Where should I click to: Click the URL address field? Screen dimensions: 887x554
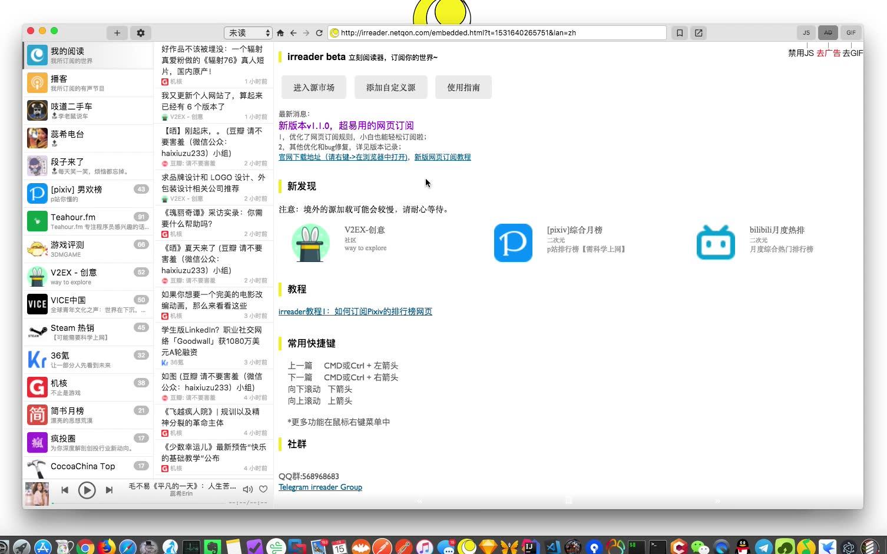point(497,33)
